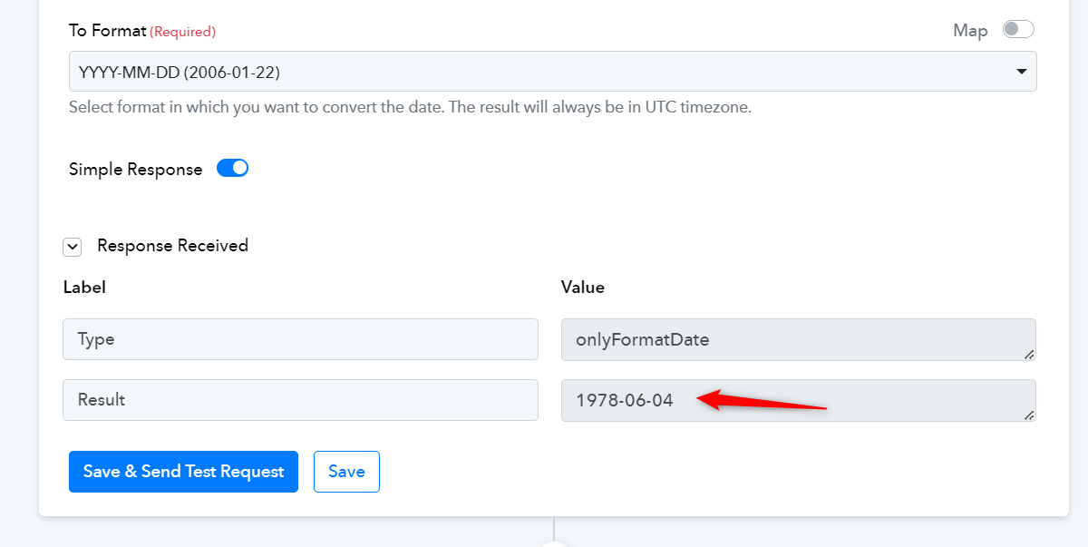Click resize handle of onlyFormatDate textarea
The image size is (1088, 547).
coord(1029,354)
